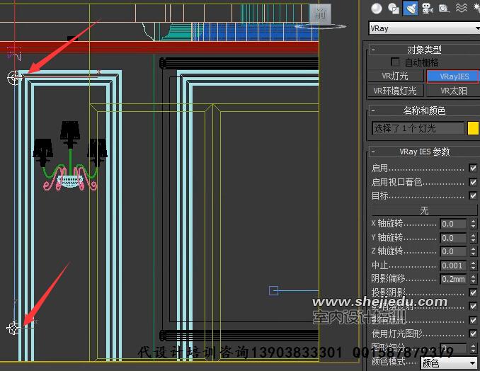
Task: Open the Space Warps category icon
Action: coord(461,8)
